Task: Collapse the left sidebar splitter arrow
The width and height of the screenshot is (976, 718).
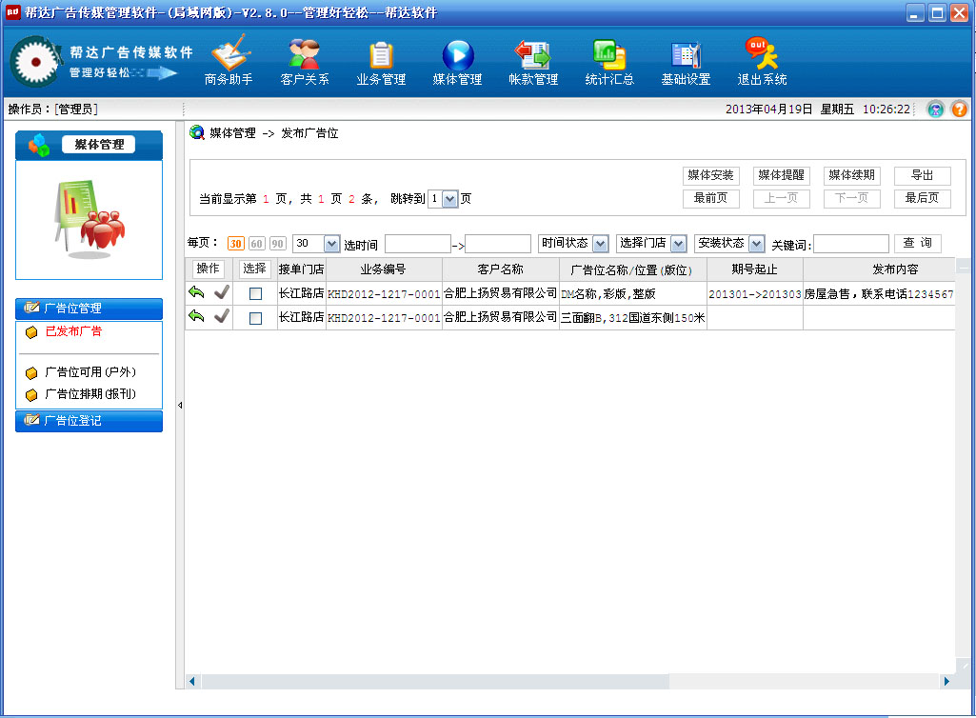Action: 180,406
